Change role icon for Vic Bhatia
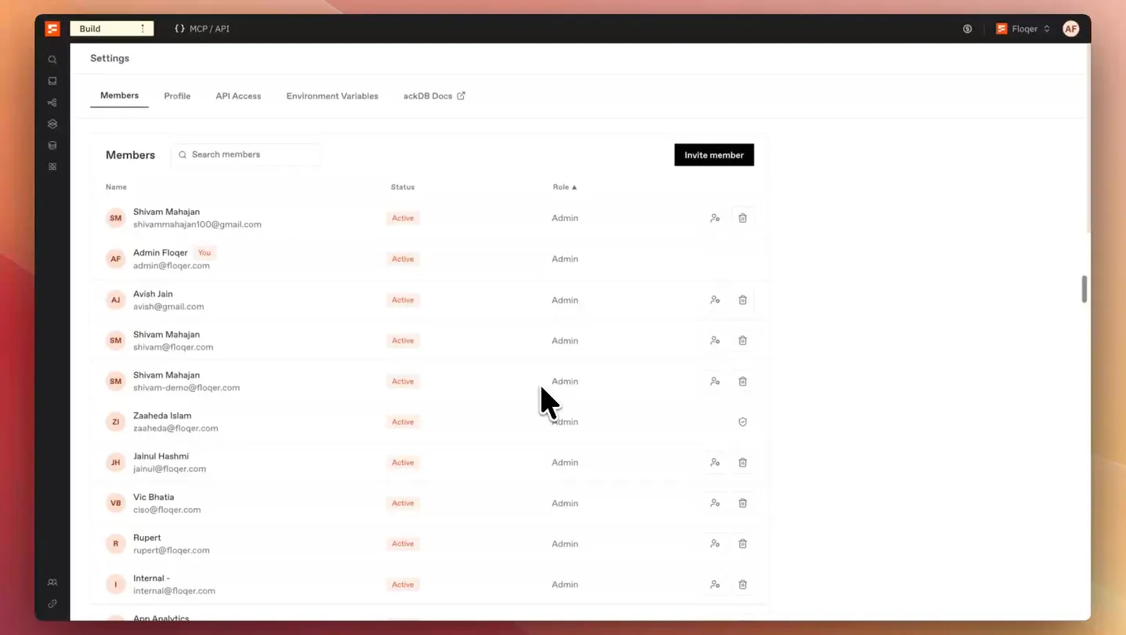Image resolution: width=1126 pixels, height=635 pixels. (715, 503)
